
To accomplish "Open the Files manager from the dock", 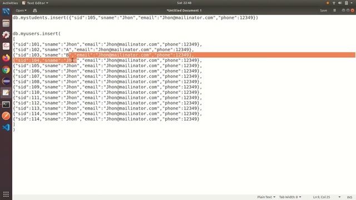I will click(6, 23).
